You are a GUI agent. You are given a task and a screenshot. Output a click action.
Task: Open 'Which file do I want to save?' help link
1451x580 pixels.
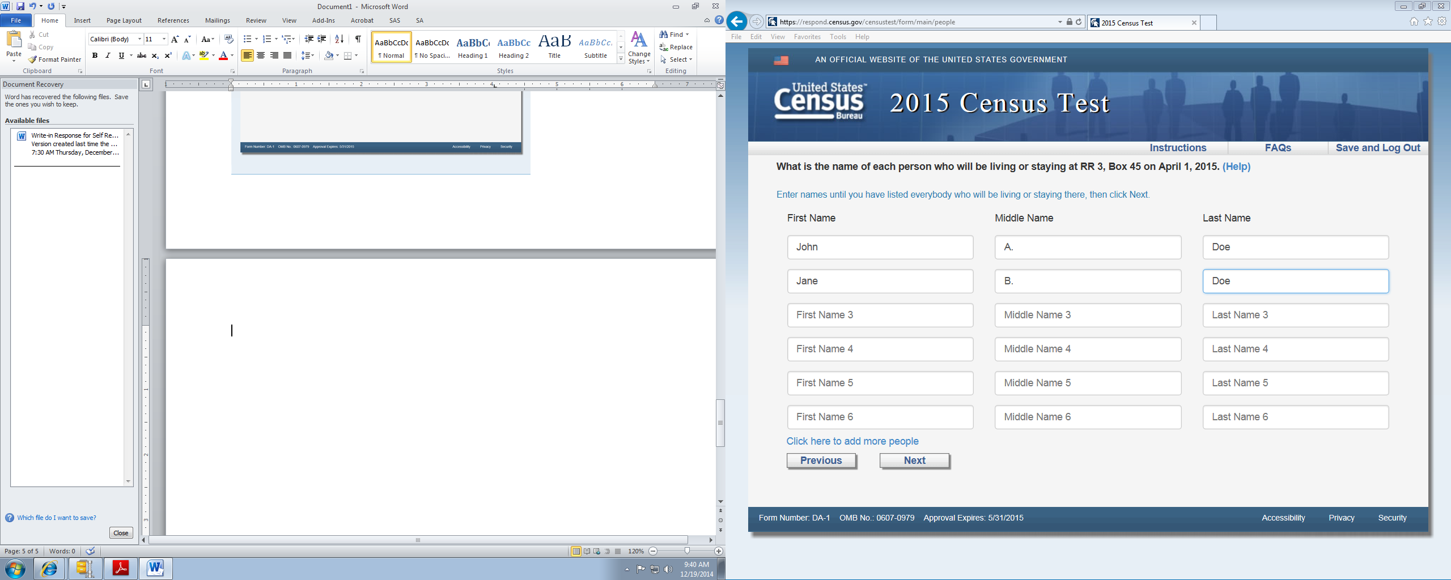[57, 518]
